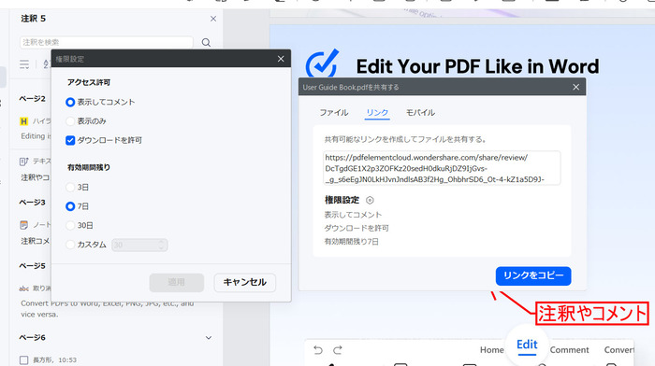Tick the 長方形 annotation checkbox
The height and width of the screenshot is (366, 655).
pos(23,359)
